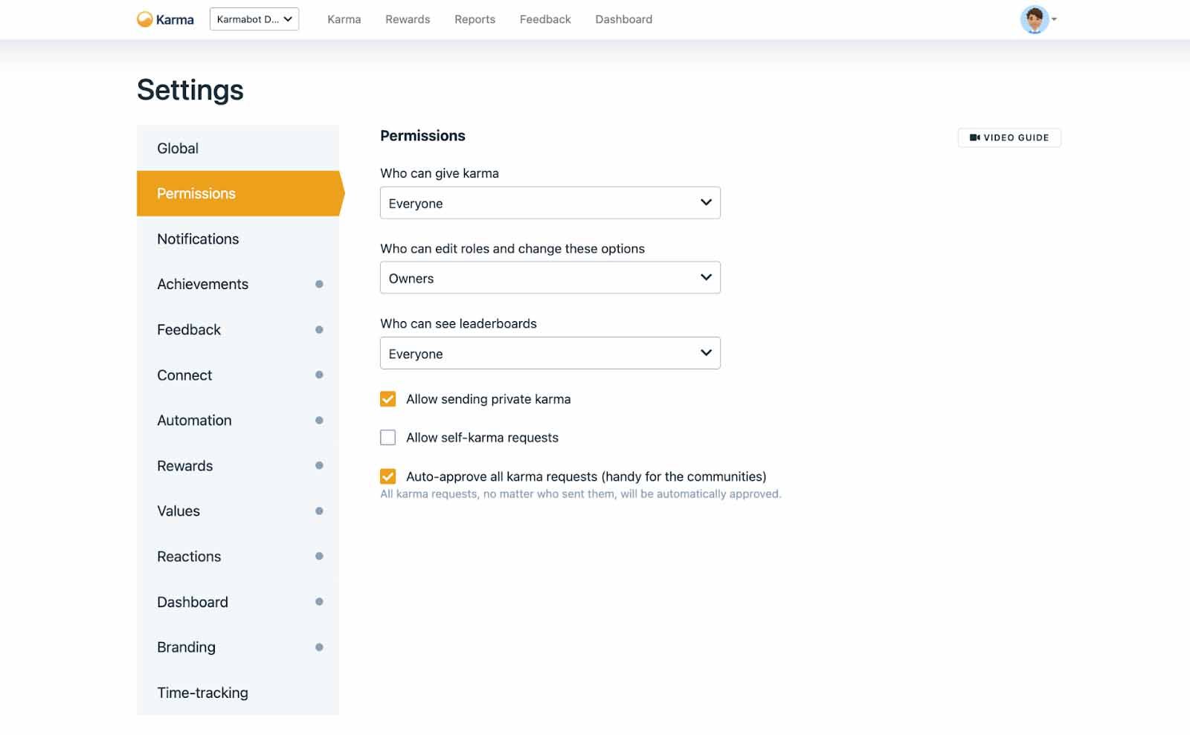Switch to the Reports navigation item
1190x735 pixels.
click(475, 19)
